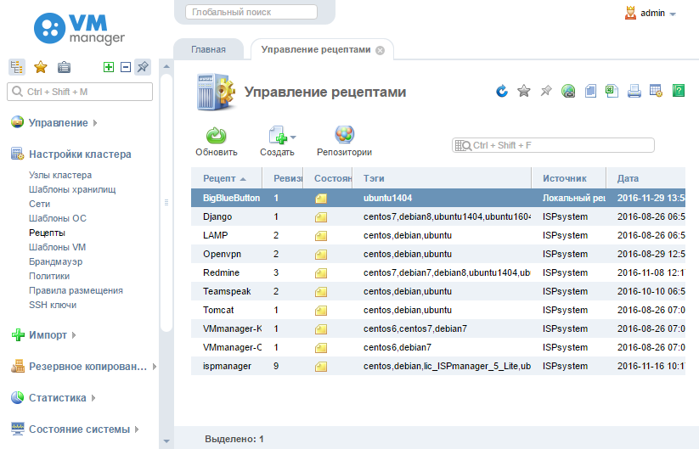699x449 pixels.
Task: Sort table by Тэги column
Action: point(442,178)
